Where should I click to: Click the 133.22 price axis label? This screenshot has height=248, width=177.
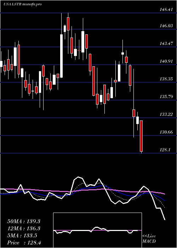166,114
